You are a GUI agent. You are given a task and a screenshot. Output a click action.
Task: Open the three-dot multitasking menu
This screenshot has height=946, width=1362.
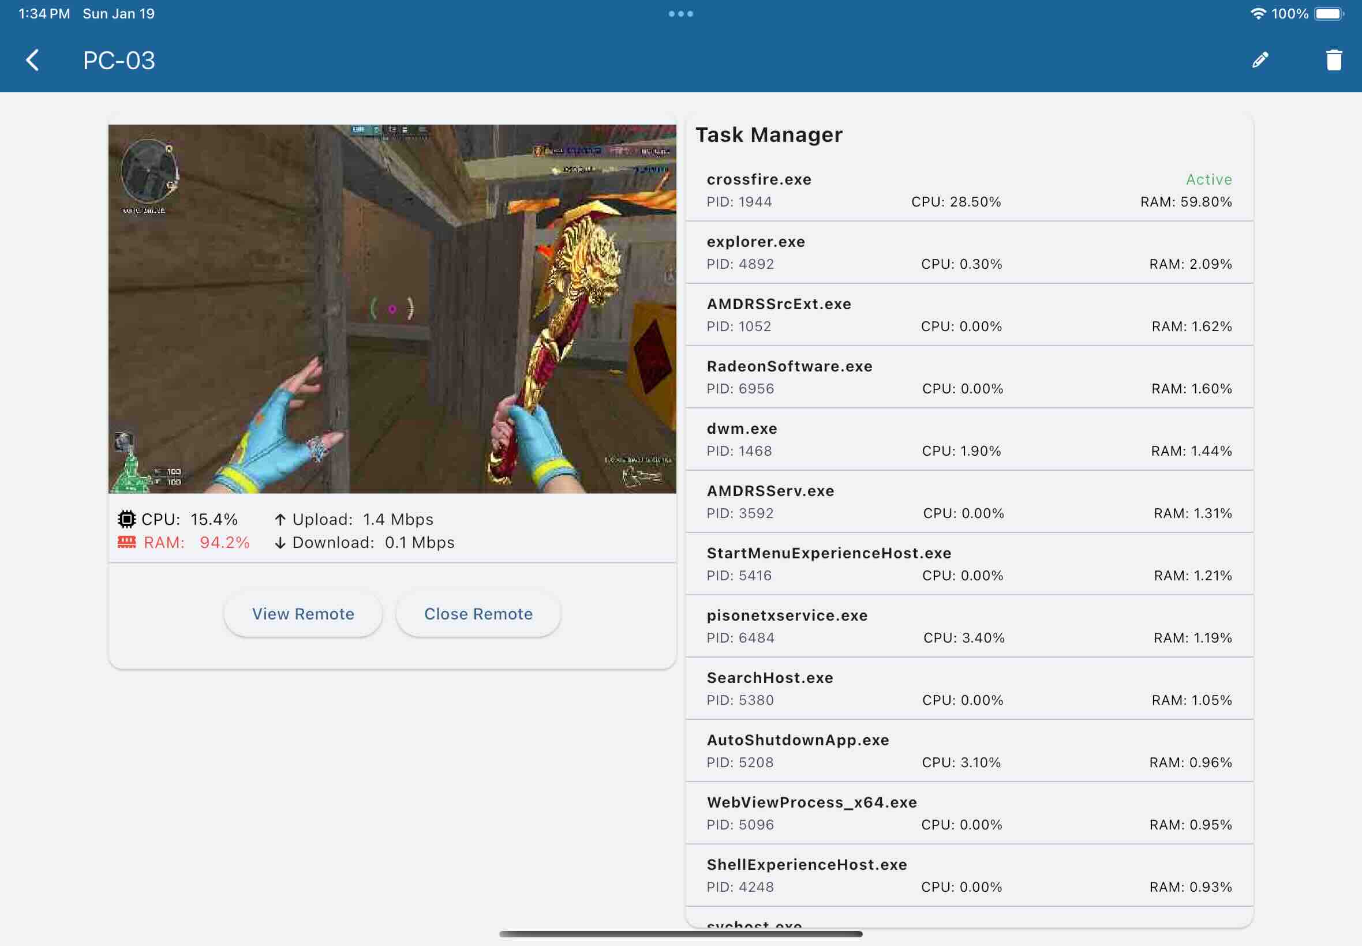[680, 14]
